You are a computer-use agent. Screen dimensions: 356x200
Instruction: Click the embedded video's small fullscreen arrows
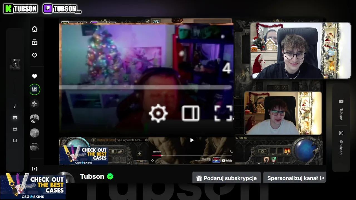(231, 152)
